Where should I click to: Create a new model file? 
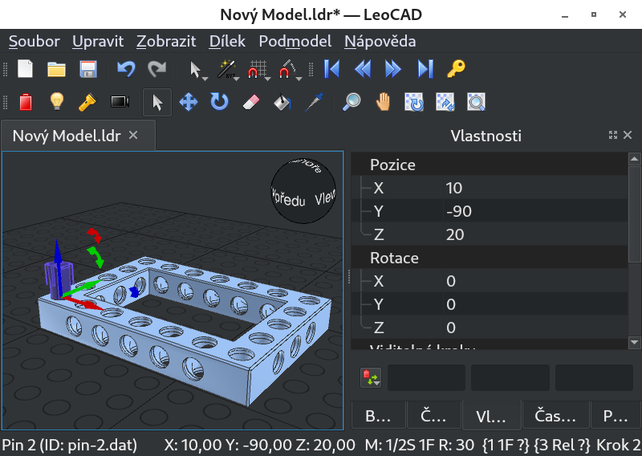click(x=25, y=69)
